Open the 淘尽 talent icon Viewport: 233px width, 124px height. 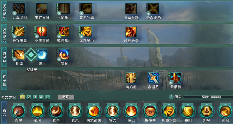[19, 111]
